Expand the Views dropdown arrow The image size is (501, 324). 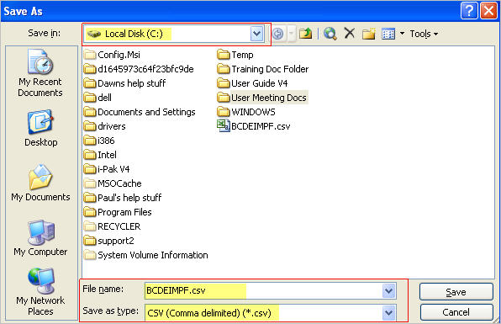[x=403, y=34]
